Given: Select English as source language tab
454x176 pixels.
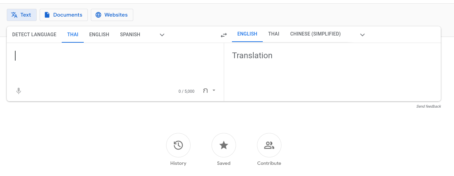Looking at the screenshot, I should (x=99, y=34).
